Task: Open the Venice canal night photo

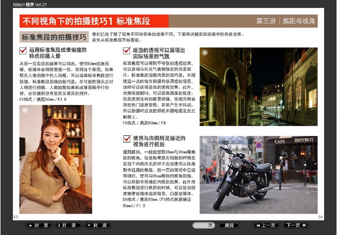Action: click(x=258, y=87)
